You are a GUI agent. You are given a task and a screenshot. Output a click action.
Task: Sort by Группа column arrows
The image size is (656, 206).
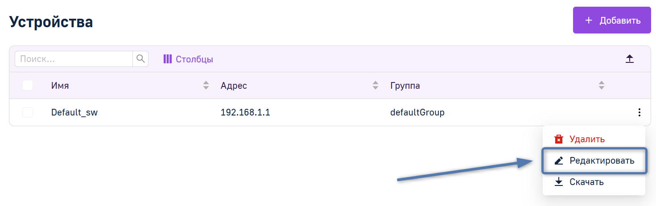601,85
